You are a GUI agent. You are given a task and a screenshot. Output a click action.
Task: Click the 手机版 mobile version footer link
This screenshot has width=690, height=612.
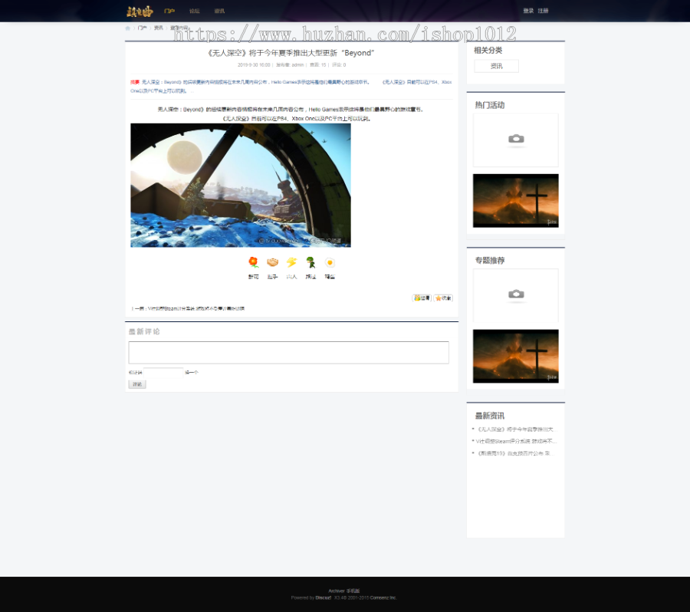(353, 591)
